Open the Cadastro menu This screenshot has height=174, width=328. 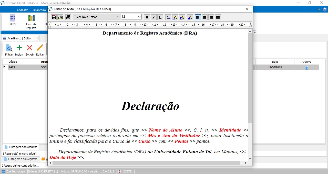click(x=23, y=10)
